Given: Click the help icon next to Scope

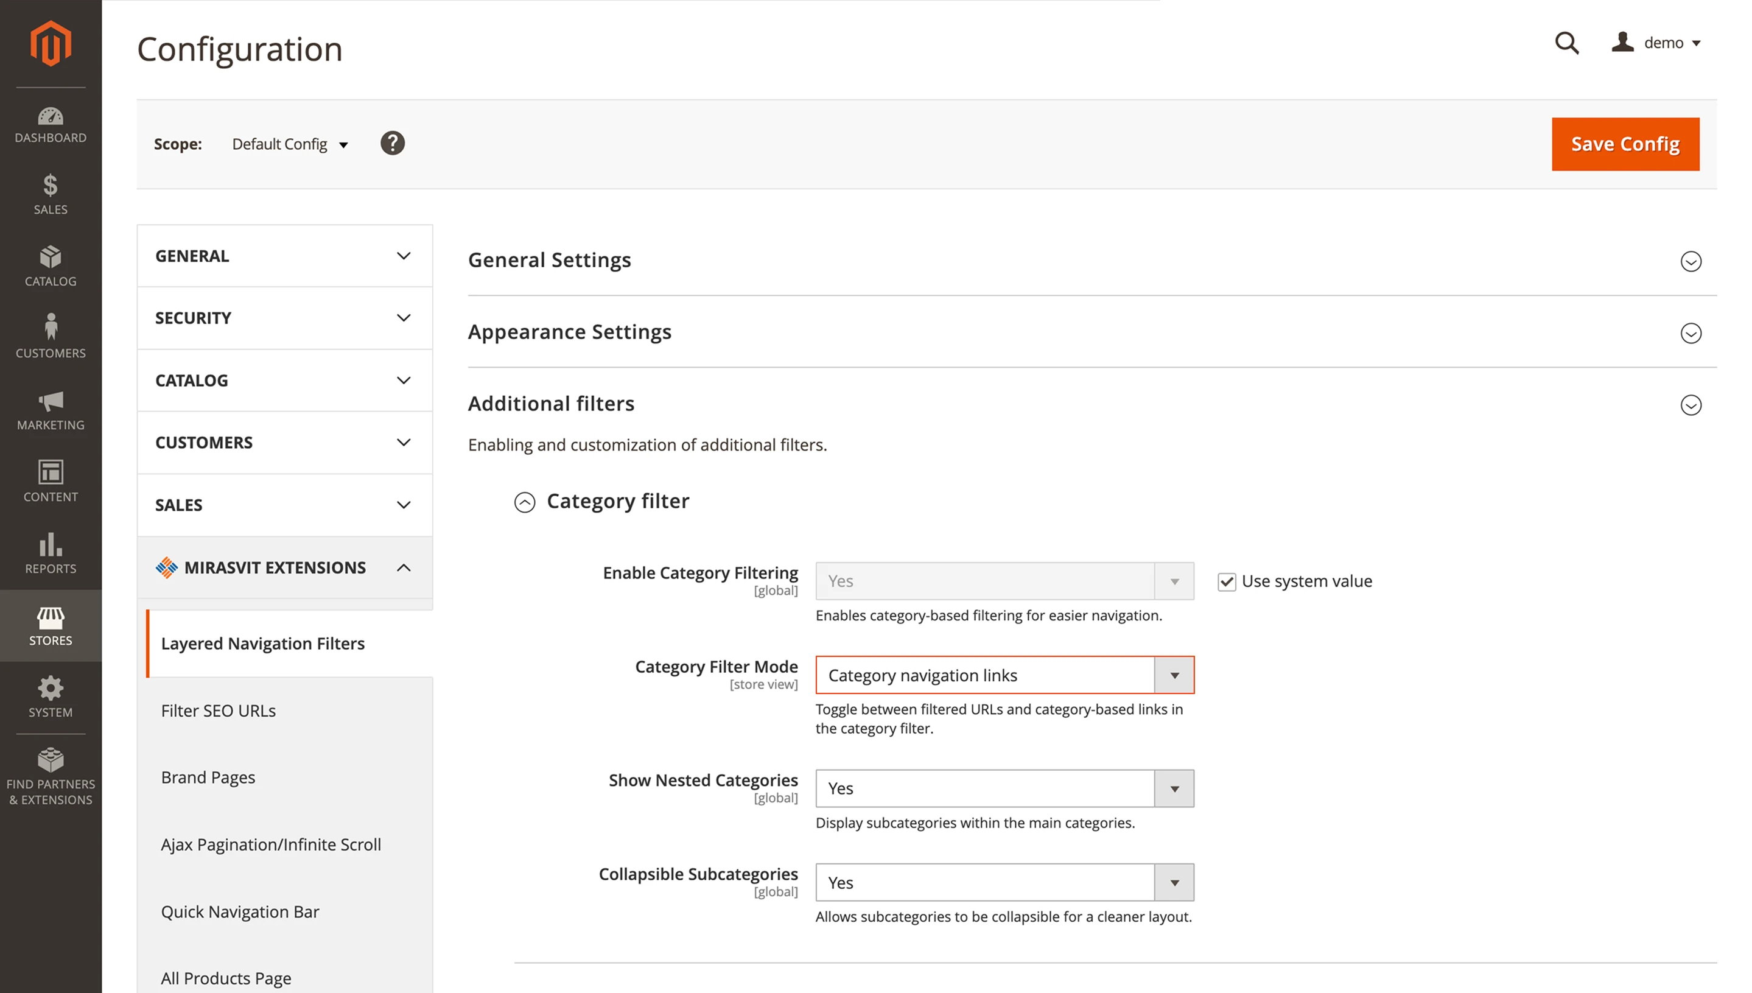Looking at the screenshot, I should click(393, 143).
